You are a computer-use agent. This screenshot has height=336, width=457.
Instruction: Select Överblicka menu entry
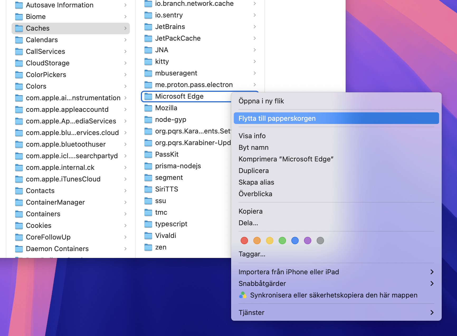pos(336,194)
